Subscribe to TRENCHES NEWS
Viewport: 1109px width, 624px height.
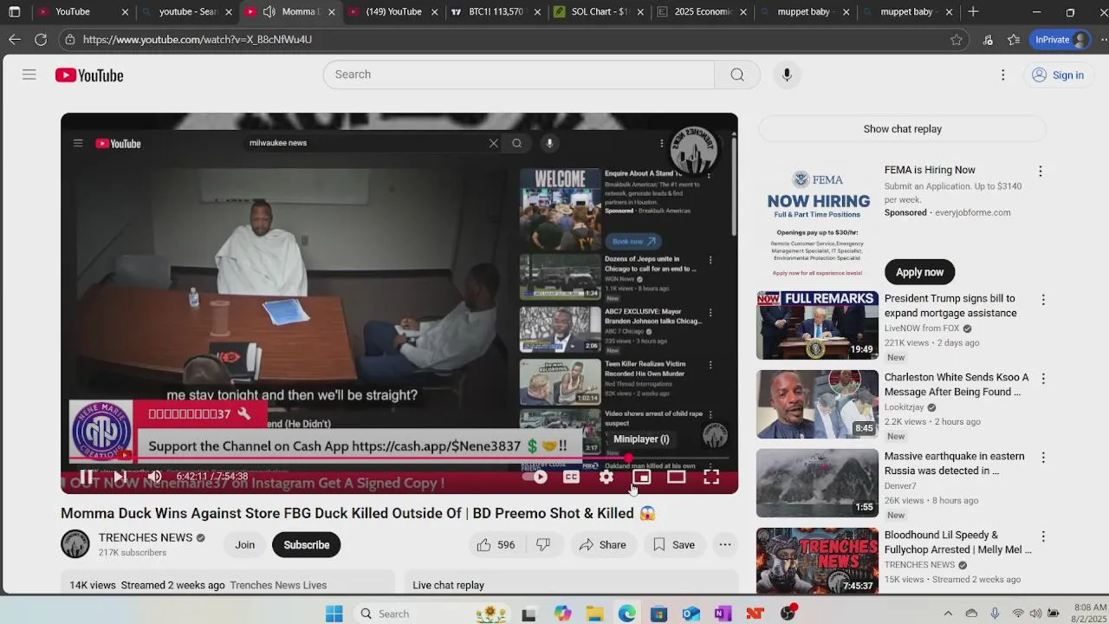[x=307, y=545]
